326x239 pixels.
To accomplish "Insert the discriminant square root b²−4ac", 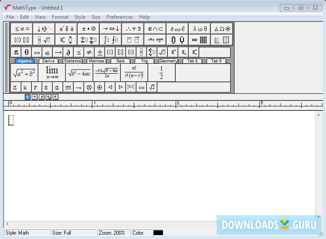I will click(x=79, y=72).
